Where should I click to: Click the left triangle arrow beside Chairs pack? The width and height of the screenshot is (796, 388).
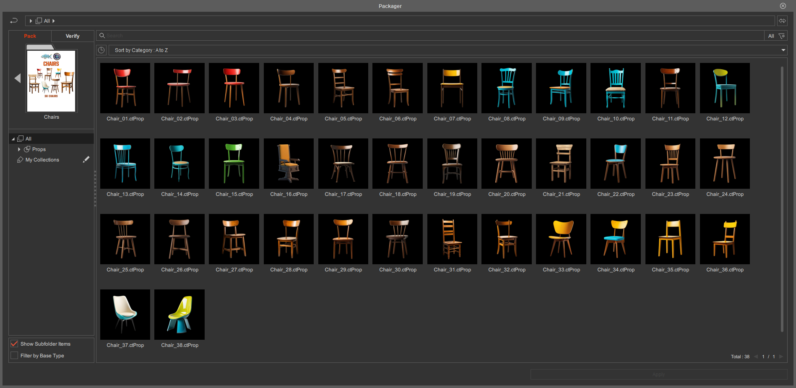(x=17, y=78)
